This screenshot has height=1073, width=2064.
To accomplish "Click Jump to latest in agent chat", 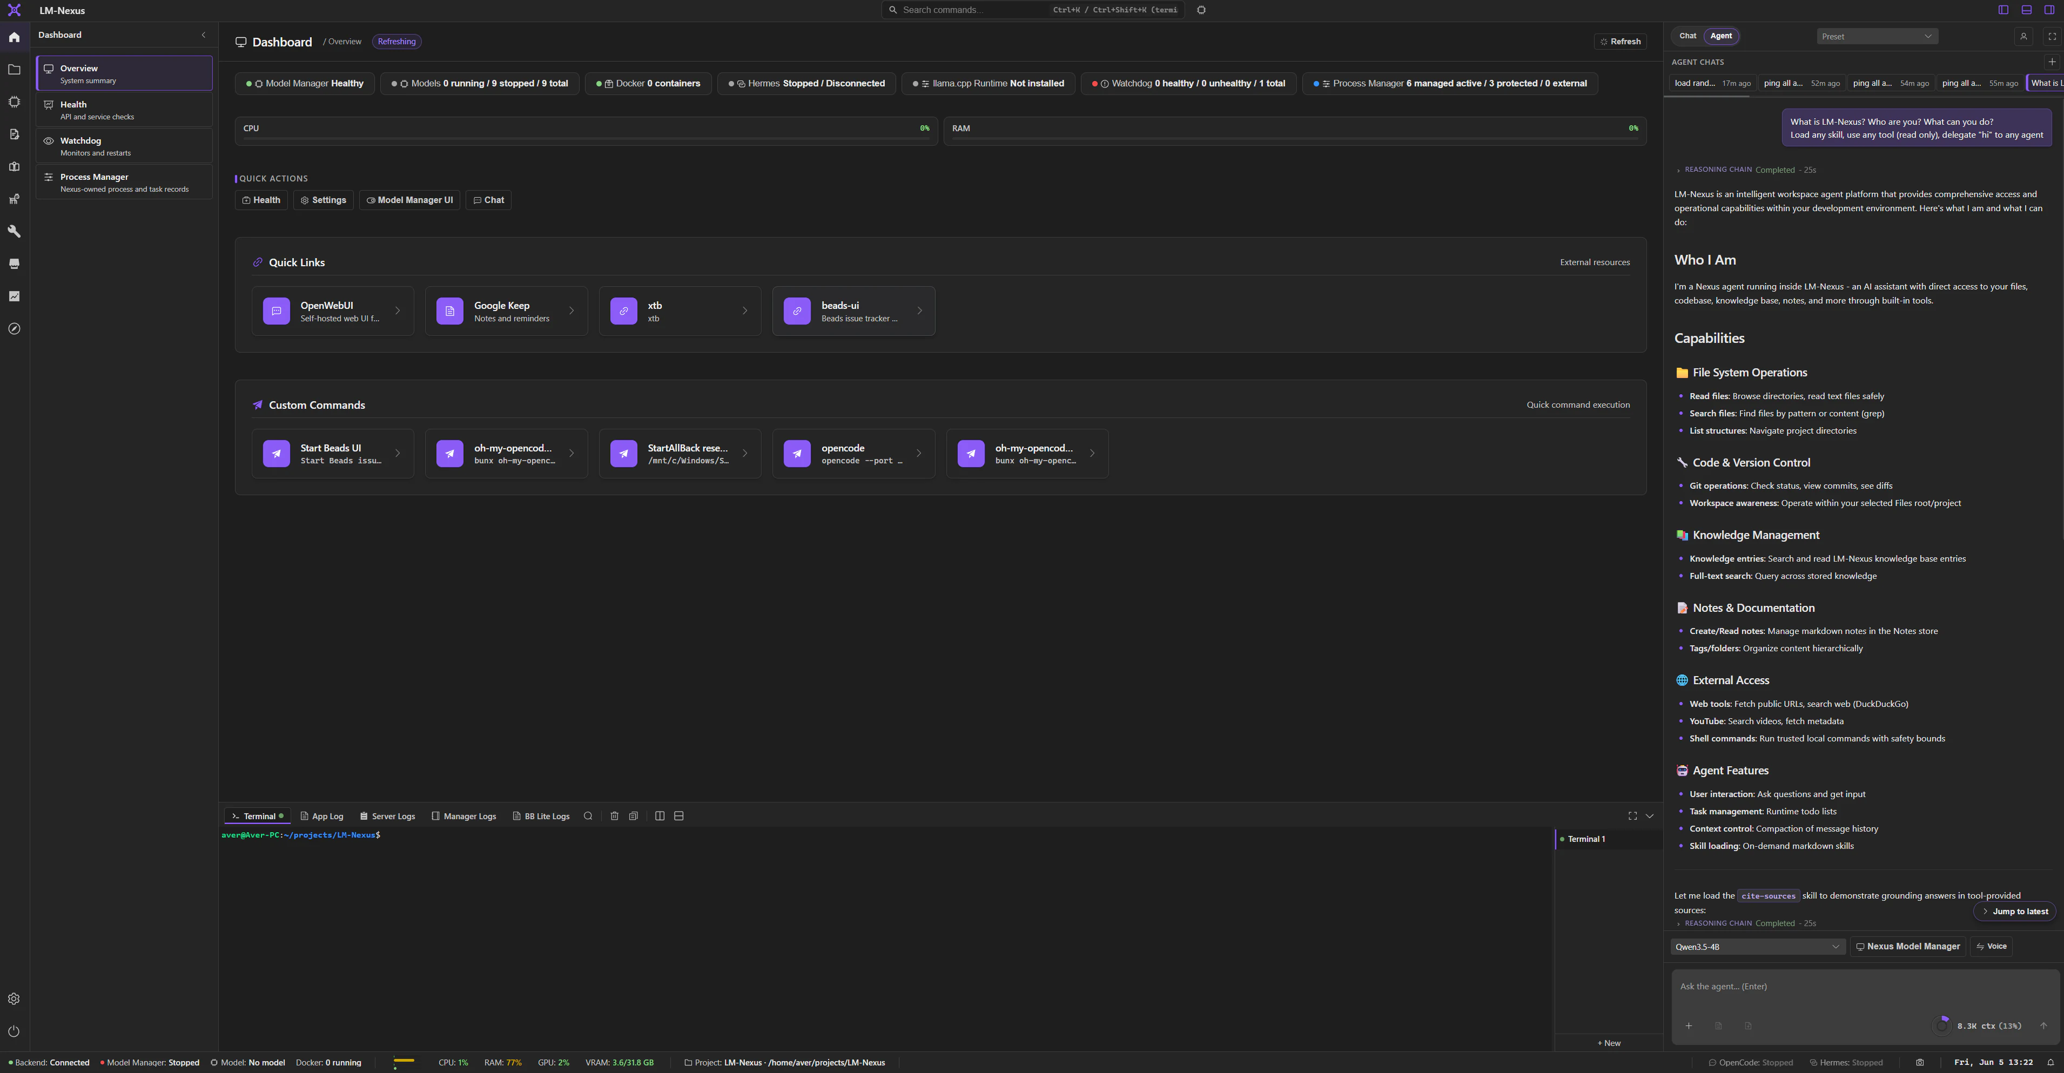I will 2014,911.
